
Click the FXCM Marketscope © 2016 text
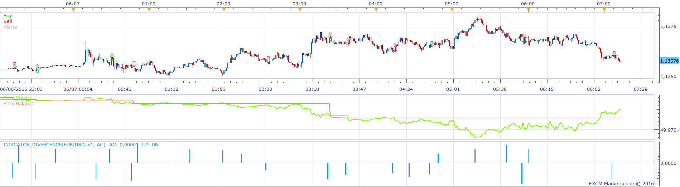tap(621, 184)
